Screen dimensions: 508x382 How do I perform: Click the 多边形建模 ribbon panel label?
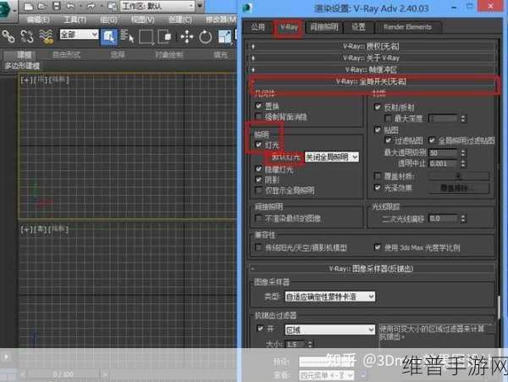22,66
